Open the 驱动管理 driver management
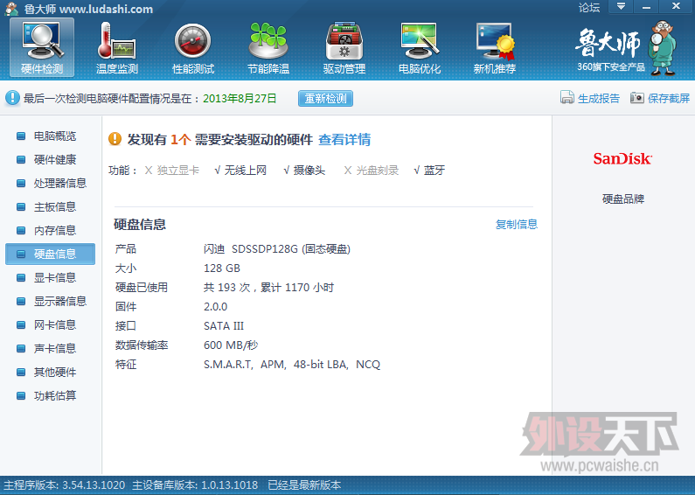 [x=344, y=48]
